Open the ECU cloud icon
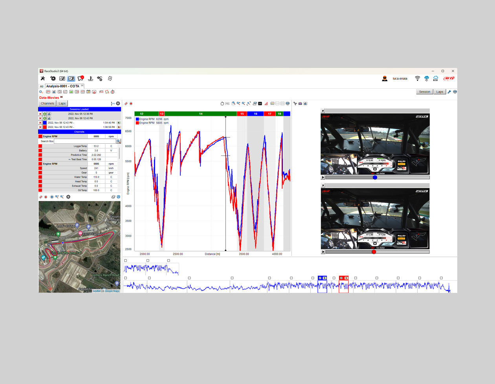The image size is (495, 384). pyautogui.click(x=435, y=79)
